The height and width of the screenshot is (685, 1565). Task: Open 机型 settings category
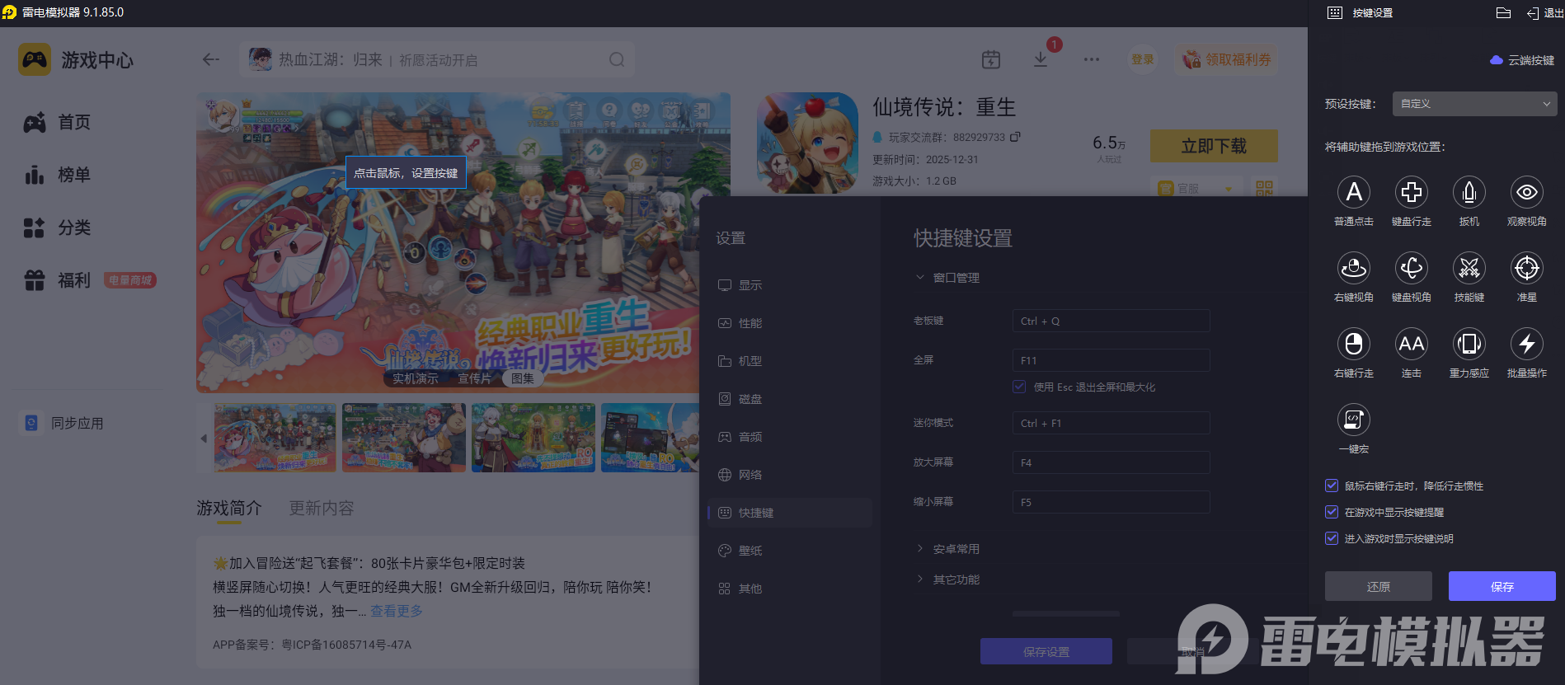coord(790,361)
